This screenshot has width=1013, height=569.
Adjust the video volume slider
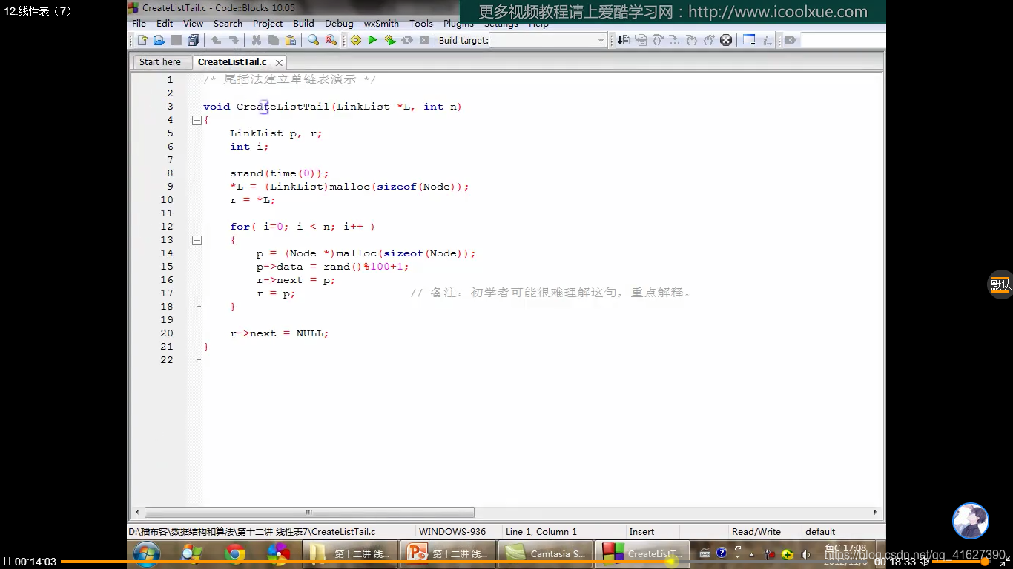click(960, 562)
